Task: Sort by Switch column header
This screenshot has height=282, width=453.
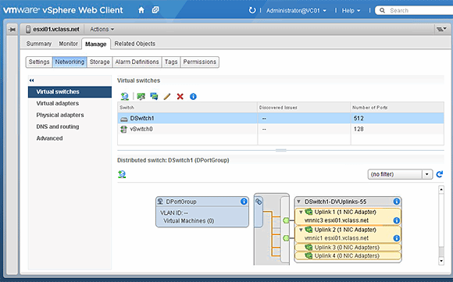Action: [187, 108]
